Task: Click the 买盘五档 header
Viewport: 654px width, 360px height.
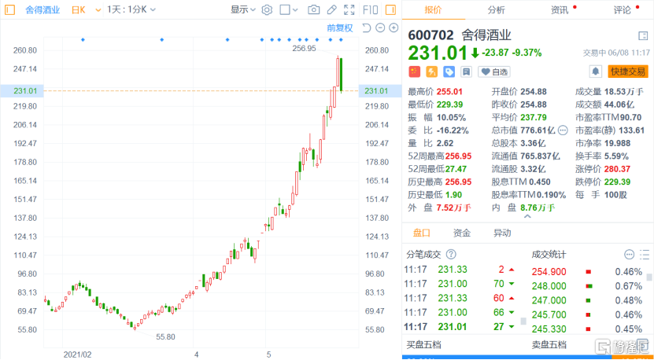Action: point(423,345)
